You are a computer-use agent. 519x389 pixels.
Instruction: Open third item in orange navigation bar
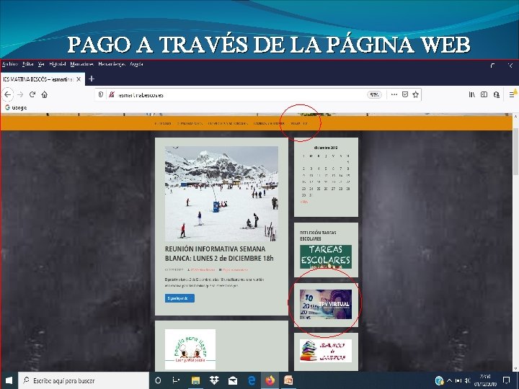[x=228, y=123]
